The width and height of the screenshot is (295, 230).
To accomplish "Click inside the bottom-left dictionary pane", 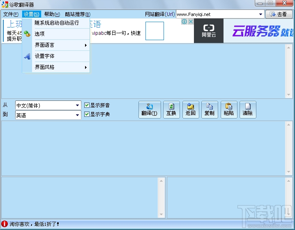I will [80, 198].
